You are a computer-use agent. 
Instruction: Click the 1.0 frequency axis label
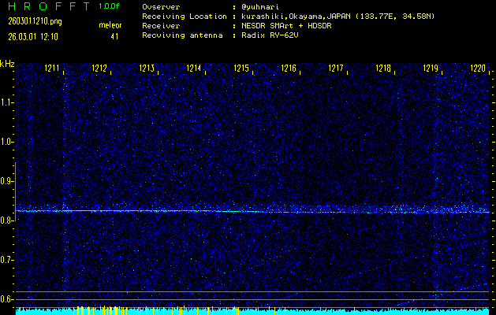pos(7,142)
